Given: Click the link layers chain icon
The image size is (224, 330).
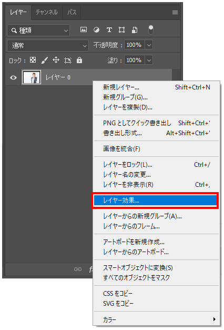Looking at the screenshot, I should coord(78,269).
